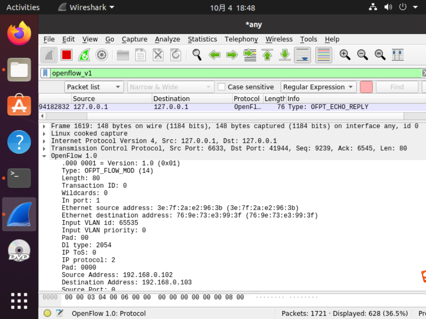
Task: Open the Wireshark app menu in top bar
Action: pyautogui.click(x=86, y=7)
